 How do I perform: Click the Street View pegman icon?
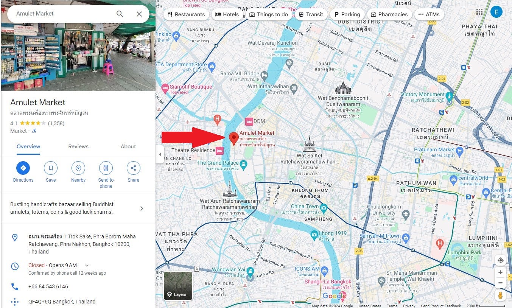pos(500,295)
